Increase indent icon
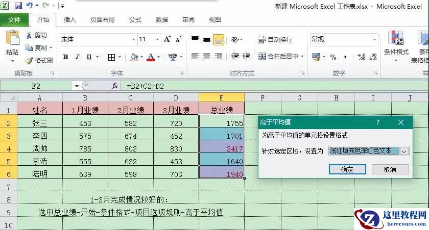Image resolution: width=429 pixels, height=230 pixels. [x=246, y=57]
